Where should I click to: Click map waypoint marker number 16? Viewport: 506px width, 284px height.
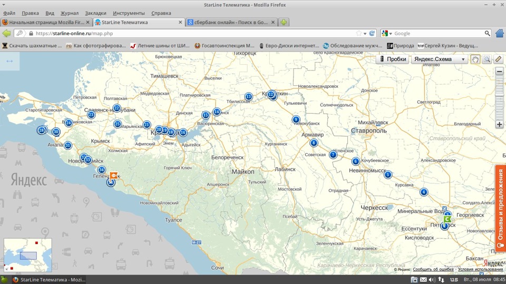[x=183, y=133]
